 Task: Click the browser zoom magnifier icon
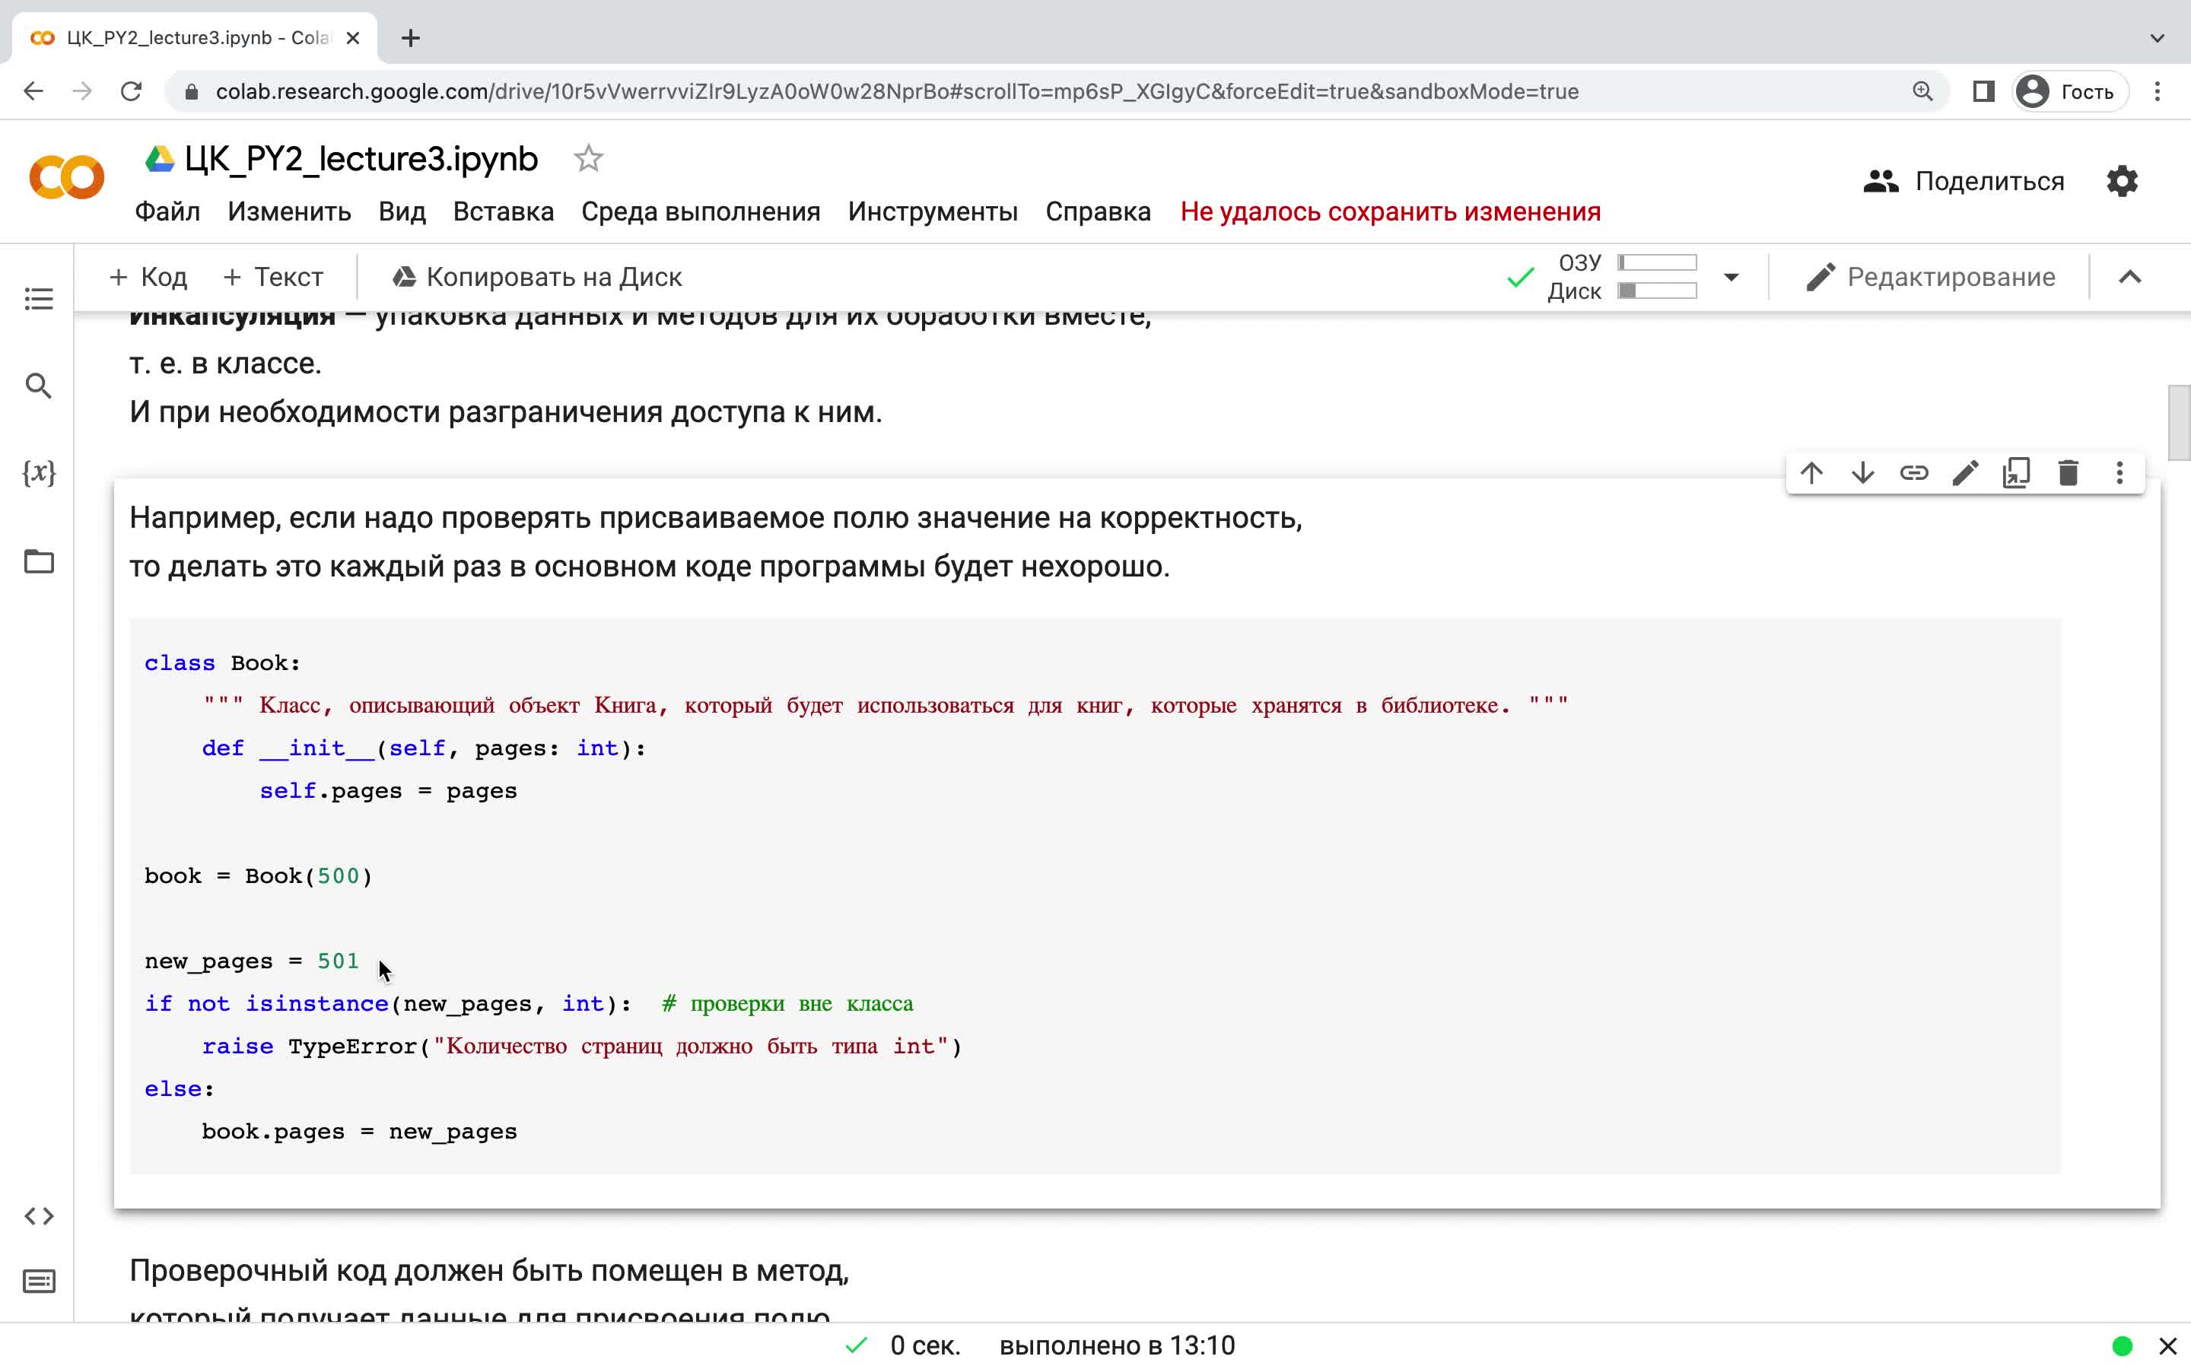pyautogui.click(x=1922, y=91)
